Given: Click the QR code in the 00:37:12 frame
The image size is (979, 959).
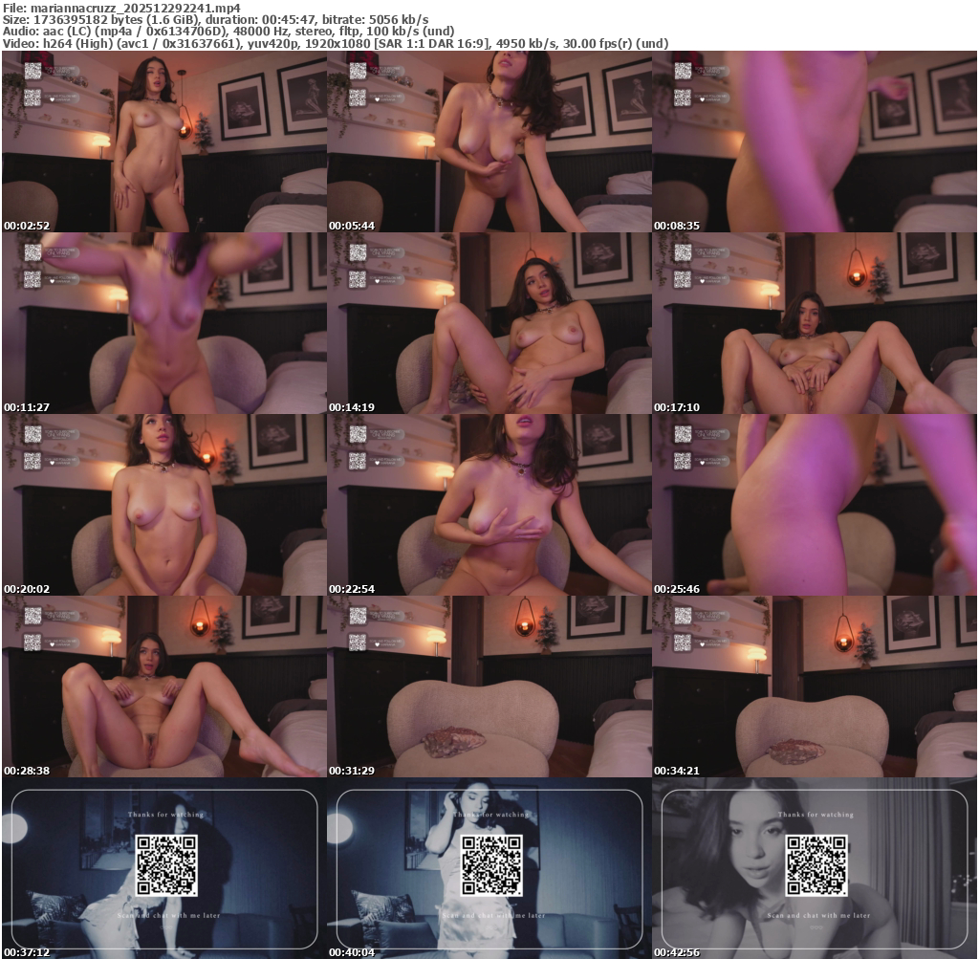Looking at the screenshot, I should pos(166,864).
